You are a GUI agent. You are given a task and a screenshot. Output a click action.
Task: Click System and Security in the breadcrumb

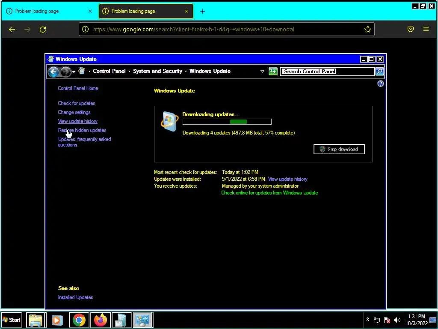pyautogui.click(x=157, y=71)
